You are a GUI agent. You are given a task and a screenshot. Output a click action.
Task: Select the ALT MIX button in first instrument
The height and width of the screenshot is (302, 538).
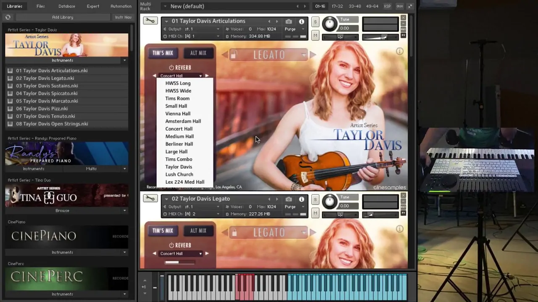click(198, 53)
